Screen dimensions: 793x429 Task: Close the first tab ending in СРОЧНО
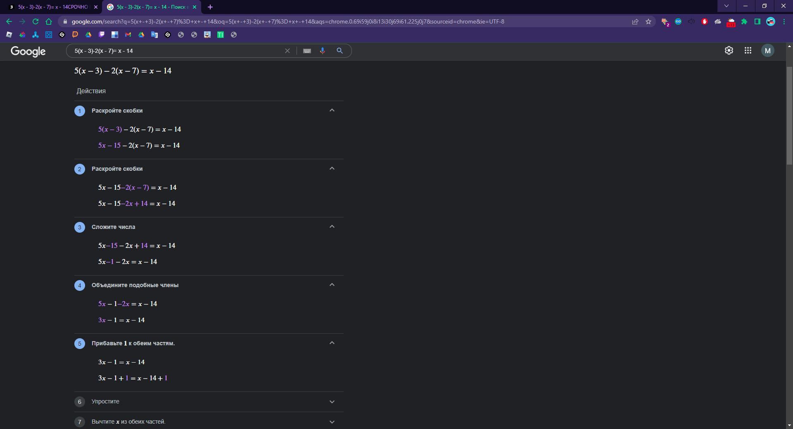(96, 7)
